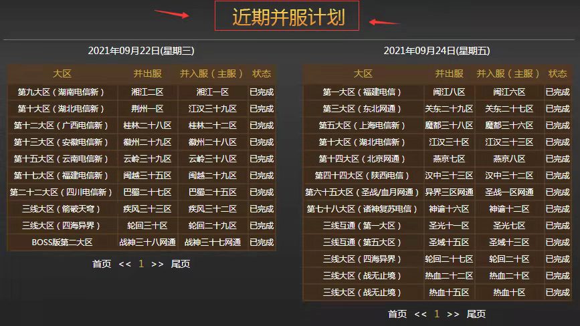
Task: Select 第十三大区（安徽电信新） cell
Action: [x=62, y=142]
